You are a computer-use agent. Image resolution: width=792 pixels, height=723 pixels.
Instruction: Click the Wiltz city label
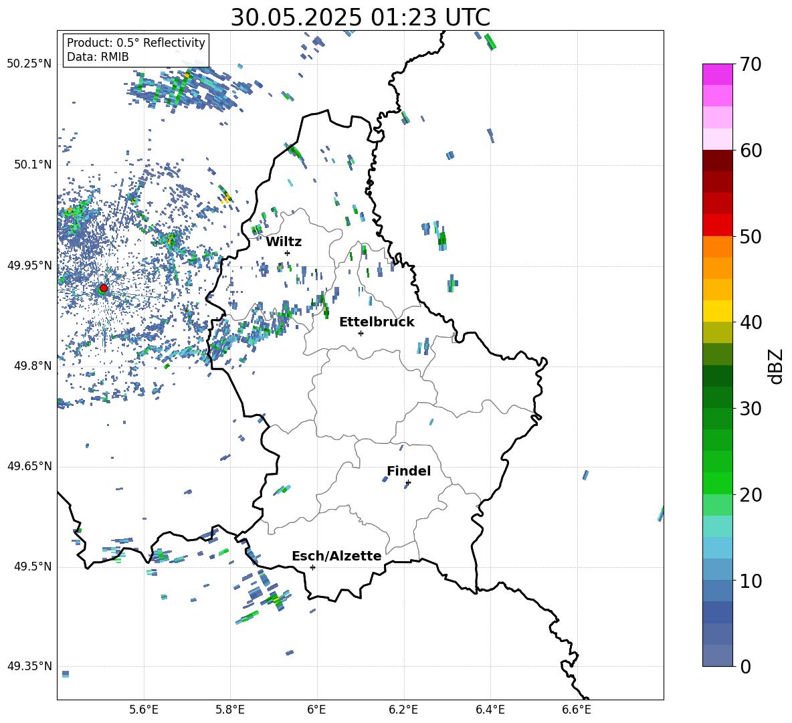(284, 242)
